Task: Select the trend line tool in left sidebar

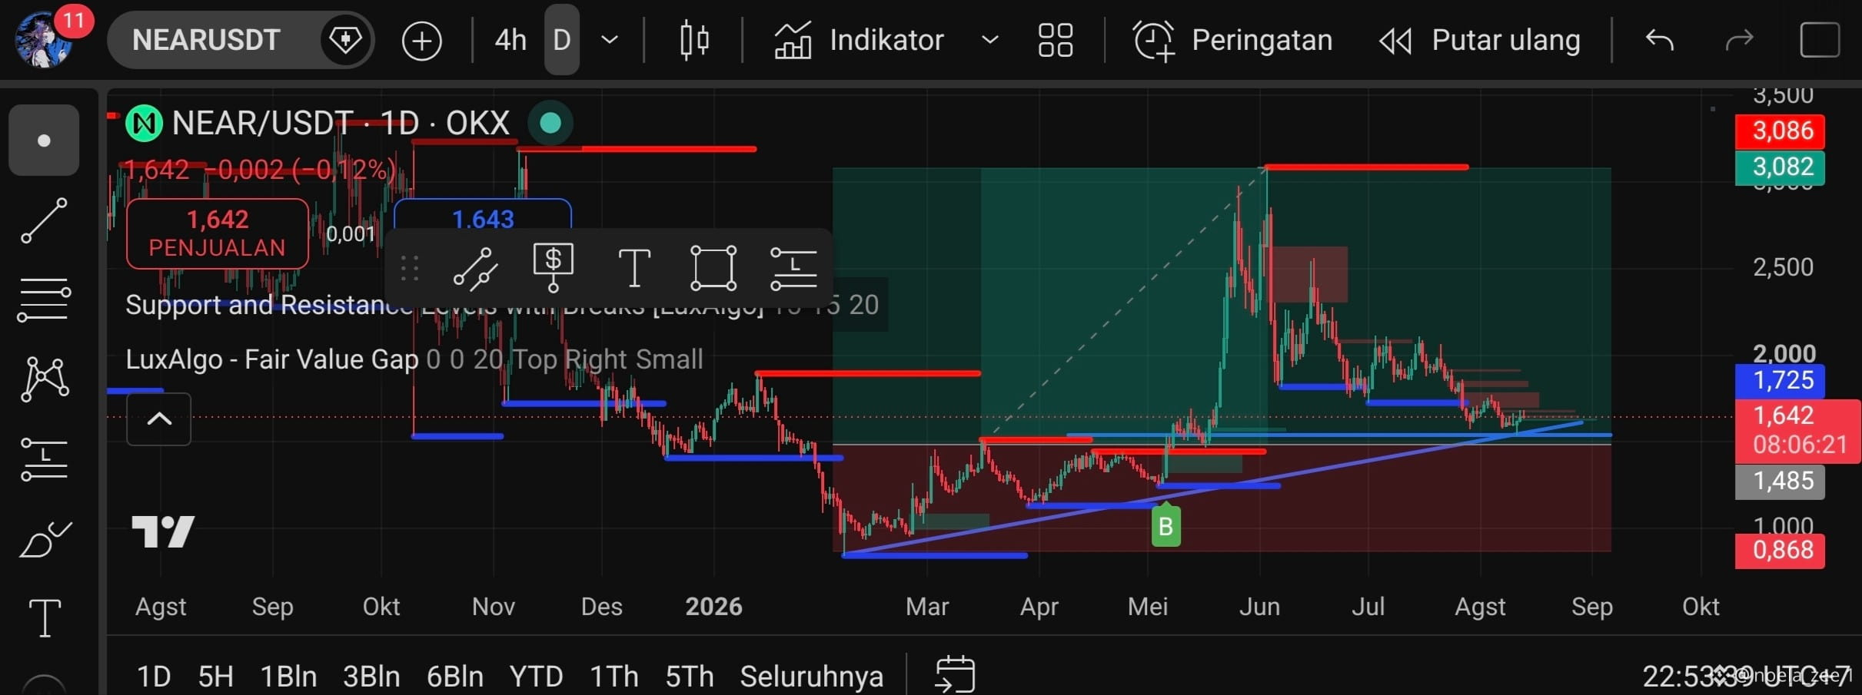Action: click(x=44, y=221)
